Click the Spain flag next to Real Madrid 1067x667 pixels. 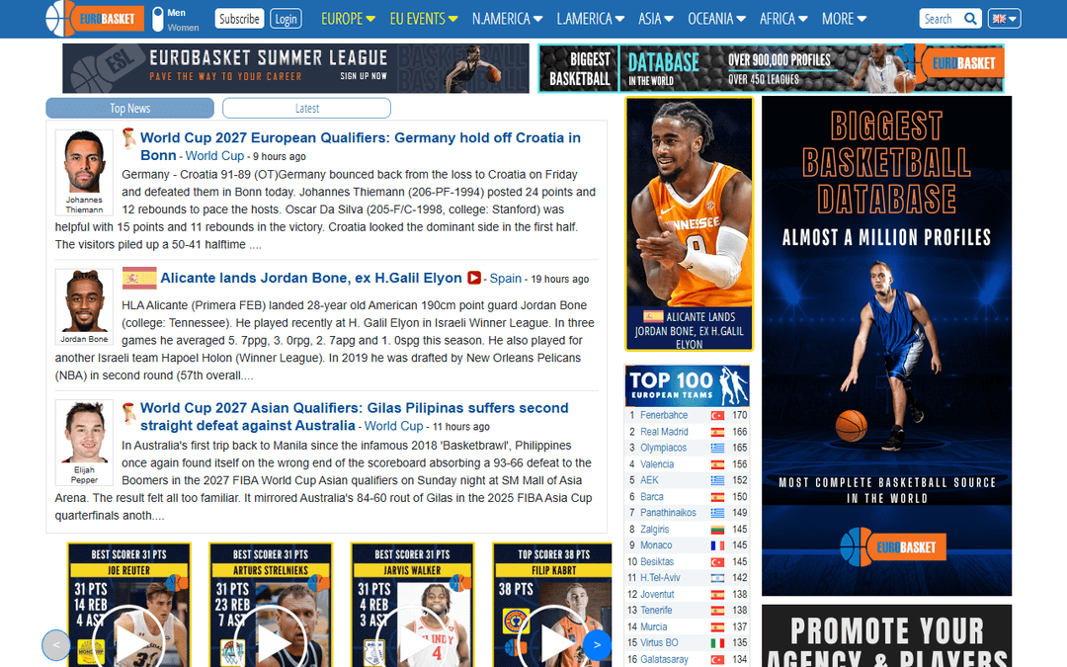click(x=717, y=432)
